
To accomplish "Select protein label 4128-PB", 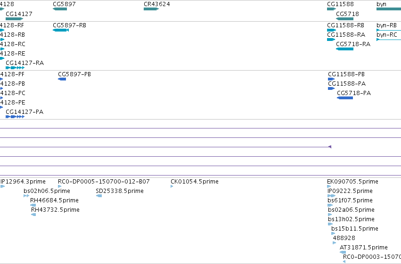I will [x=13, y=84].
